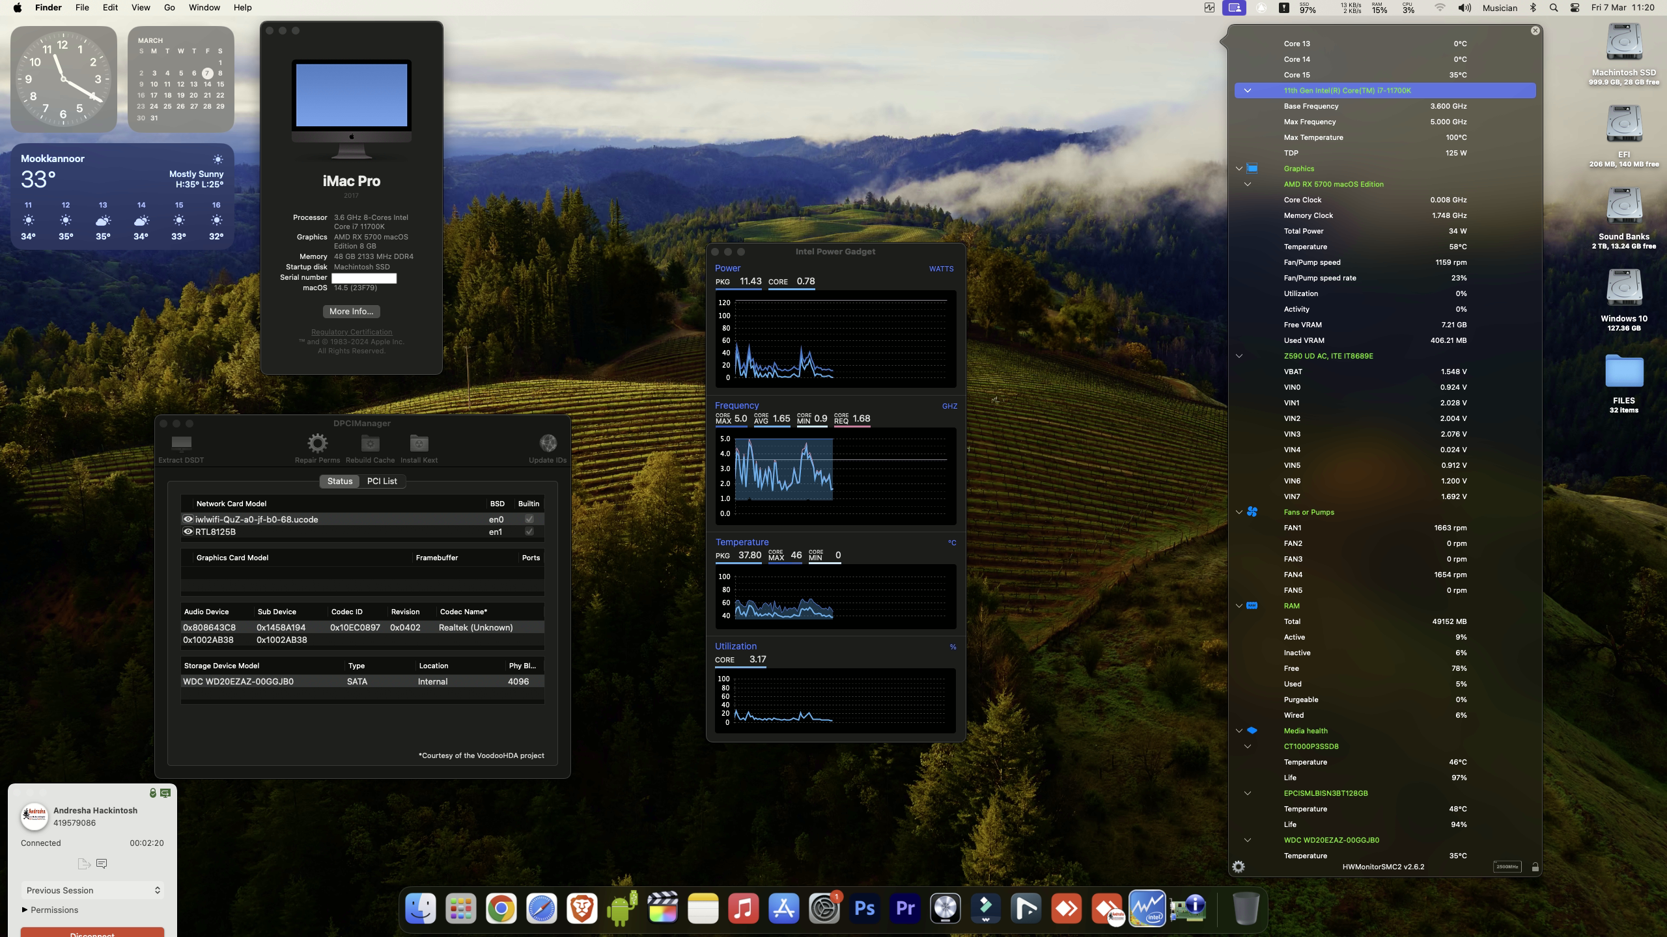Open the Intel Power Gadget dock icon
The image size is (1667, 937).
point(1148,908)
